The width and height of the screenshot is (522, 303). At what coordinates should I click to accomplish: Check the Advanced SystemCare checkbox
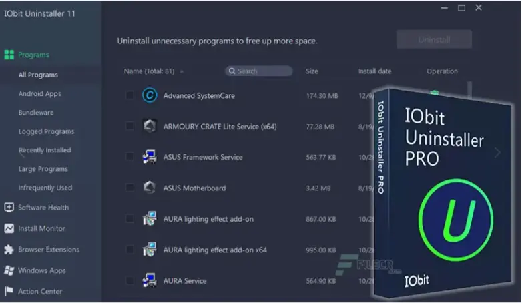tap(129, 95)
